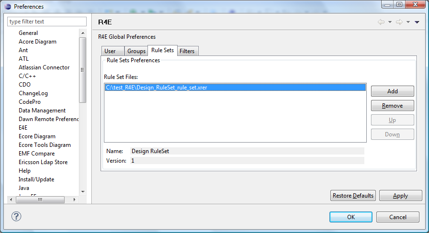
Task: Open the back history dropdown arrow
Action: pos(390,22)
